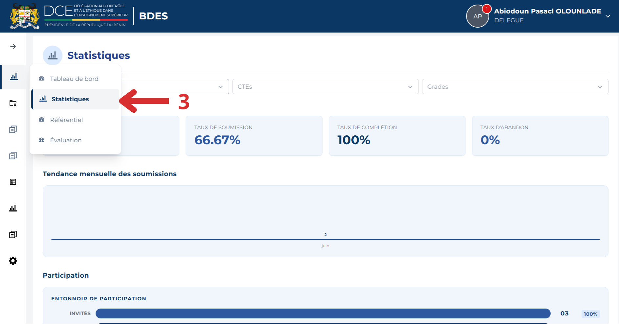Click the round Statistiques page title icon
619x324 pixels.
[x=53, y=56]
